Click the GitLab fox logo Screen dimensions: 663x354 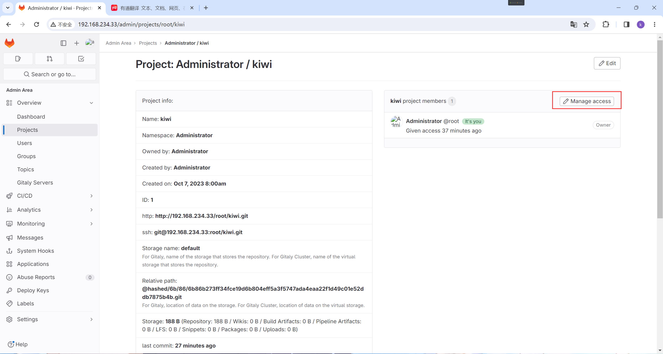10,43
